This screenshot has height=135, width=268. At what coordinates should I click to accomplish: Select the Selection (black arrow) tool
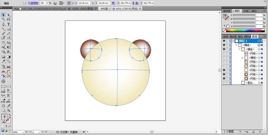[3, 15]
